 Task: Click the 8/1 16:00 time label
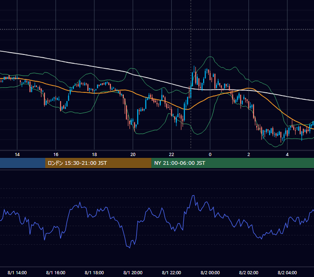56,272
